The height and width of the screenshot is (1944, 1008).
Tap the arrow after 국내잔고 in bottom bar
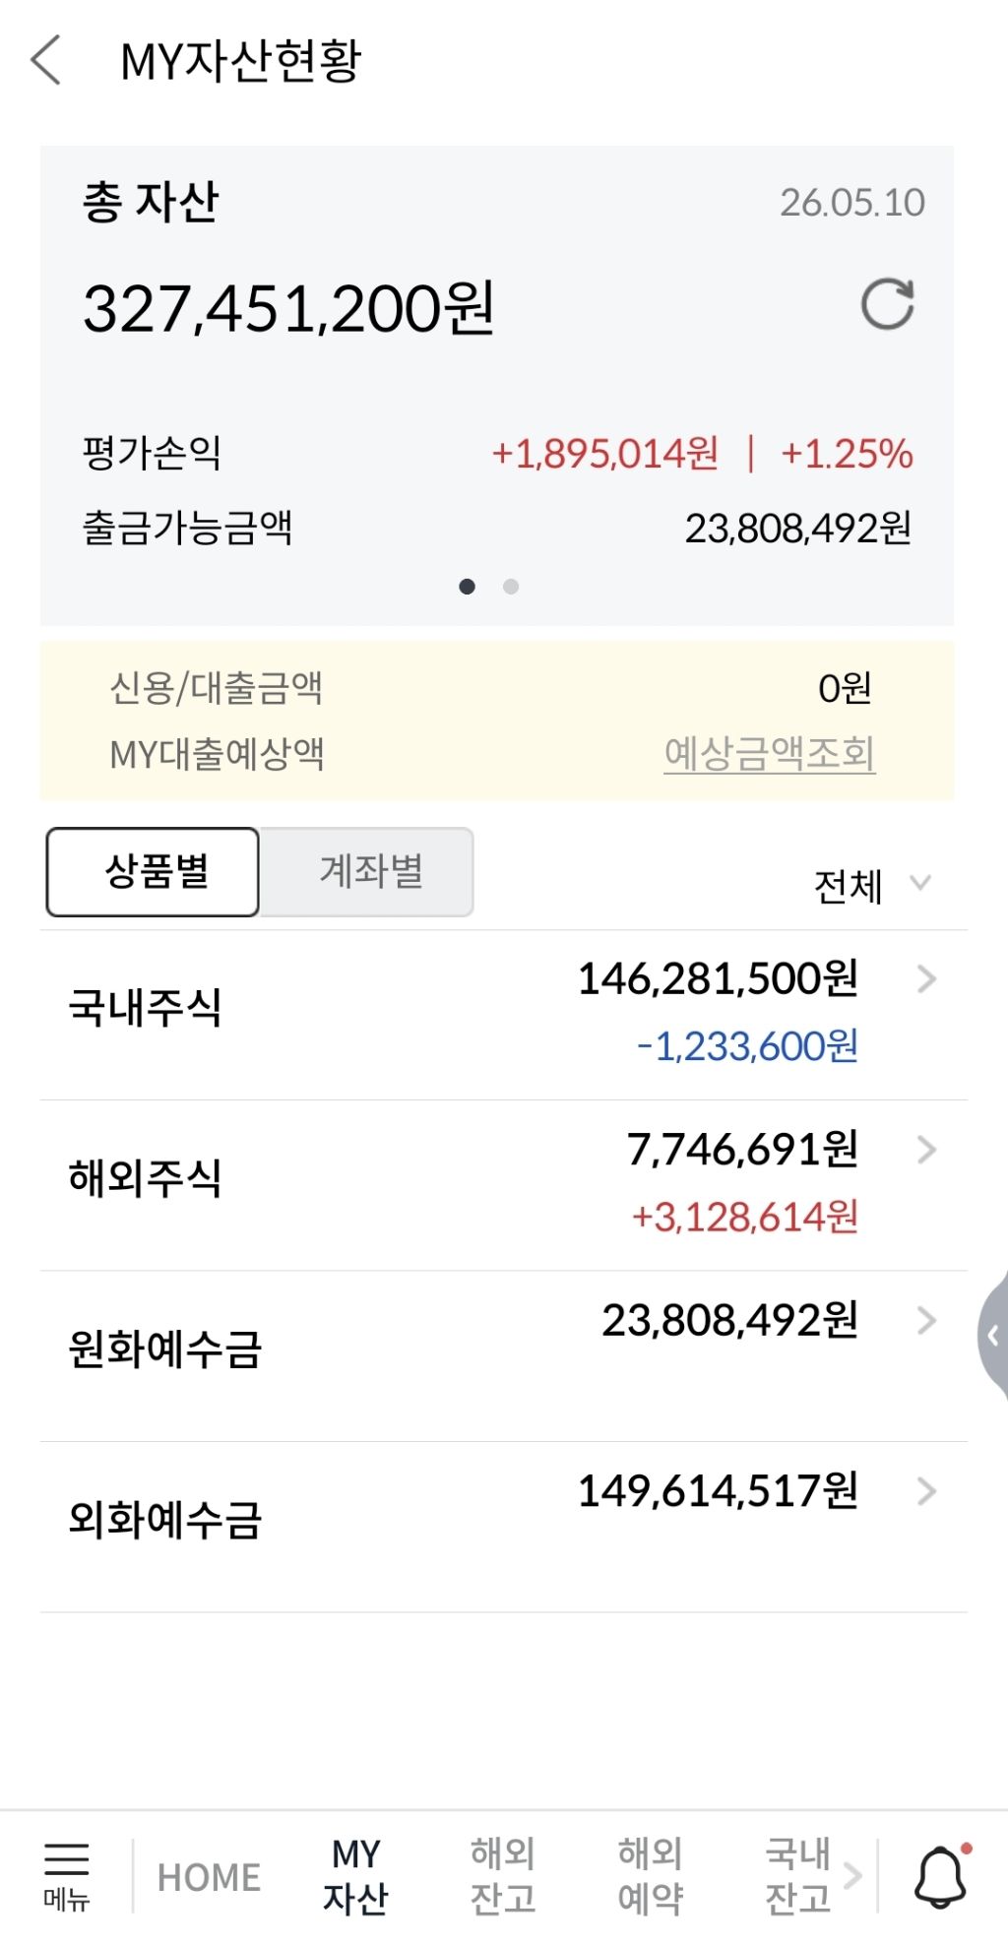[852, 1876]
